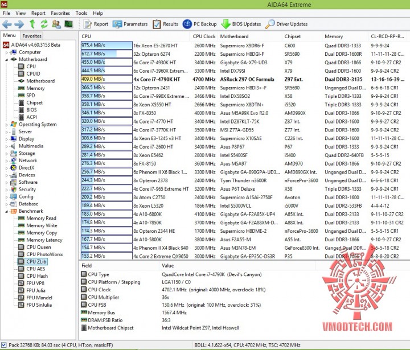Click the Database icon in tree
This screenshot has width=410, height=350.
[14, 204]
